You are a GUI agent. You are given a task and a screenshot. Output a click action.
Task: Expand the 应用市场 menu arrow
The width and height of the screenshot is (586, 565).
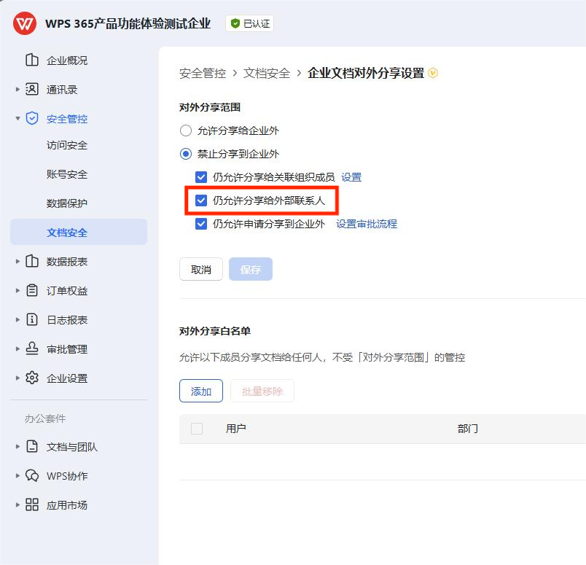(17, 504)
